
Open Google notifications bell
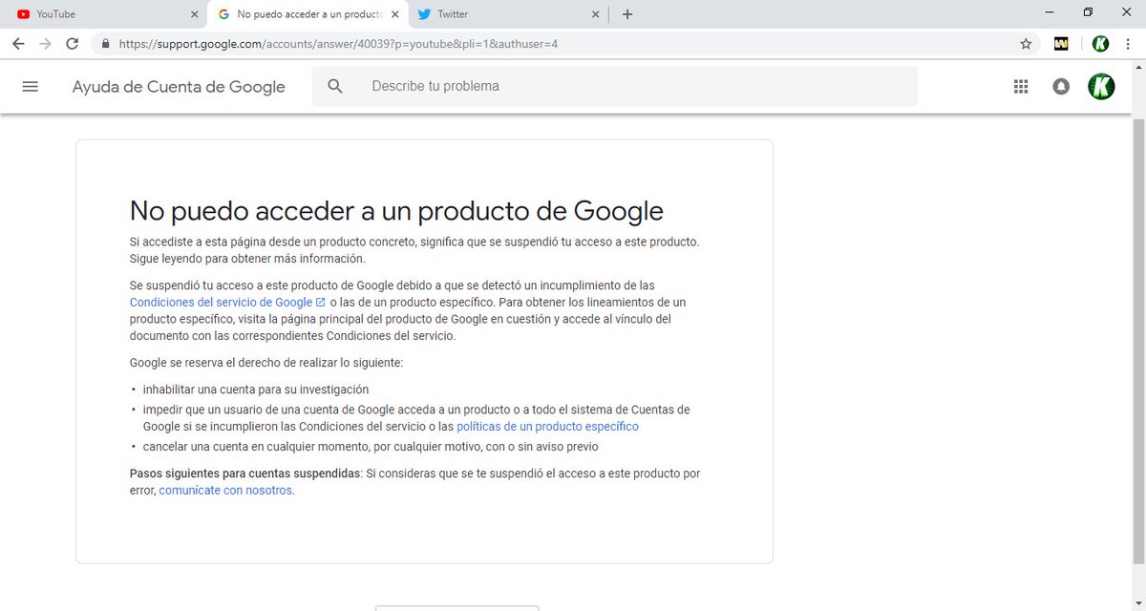[1061, 86]
